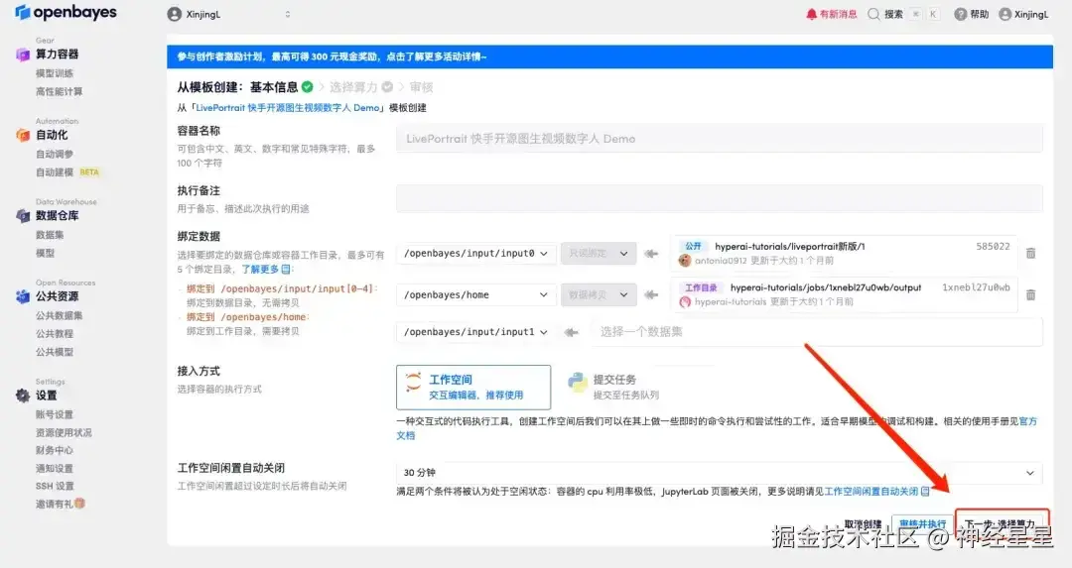
Task: Click the openbayes logo
Action: click(66, 12)
